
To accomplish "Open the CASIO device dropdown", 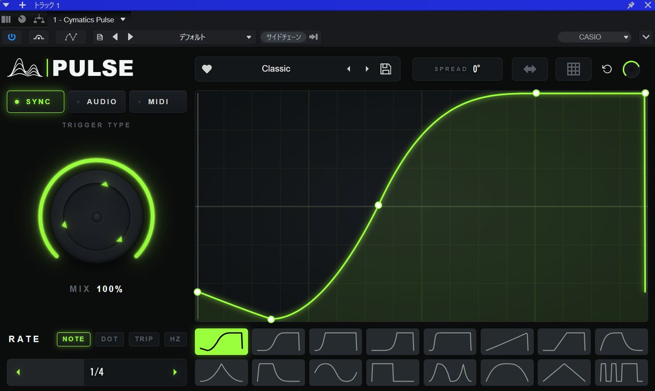I will tap(594, 37).
